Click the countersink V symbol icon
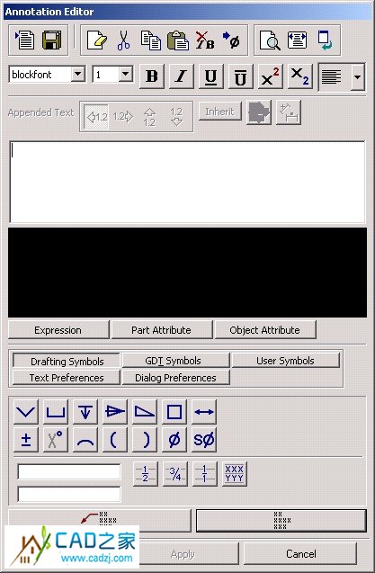The height and width of the screenshot is (573, 375). [x=25, y=412]
